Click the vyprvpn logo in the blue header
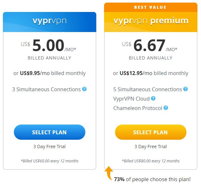 pyautogui.click(x=49, y=21)
